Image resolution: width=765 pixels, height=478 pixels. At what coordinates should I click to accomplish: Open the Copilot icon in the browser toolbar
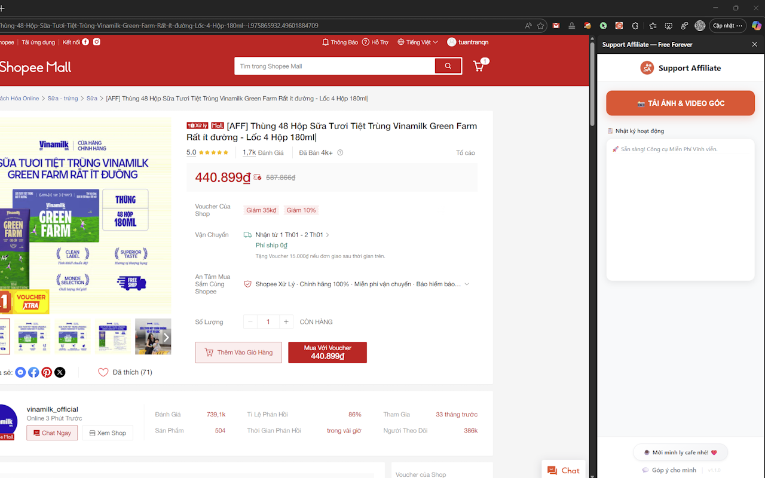click(756, 26)
